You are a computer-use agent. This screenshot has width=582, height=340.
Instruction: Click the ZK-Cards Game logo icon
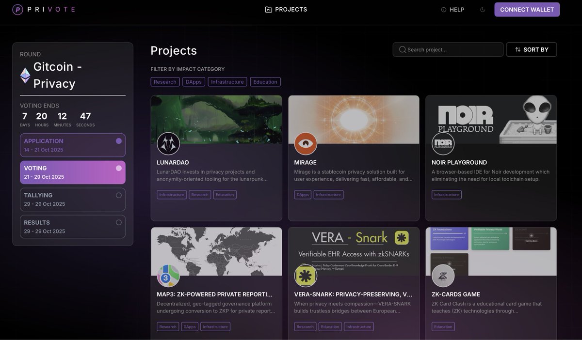tap(443, 276)
